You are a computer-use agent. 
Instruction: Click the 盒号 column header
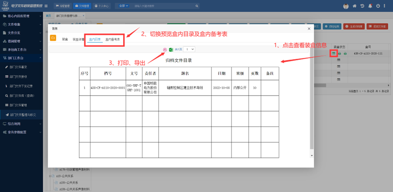[x=368, y=47]
